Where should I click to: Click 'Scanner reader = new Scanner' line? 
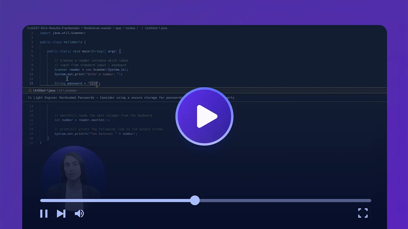click(91, 69)
